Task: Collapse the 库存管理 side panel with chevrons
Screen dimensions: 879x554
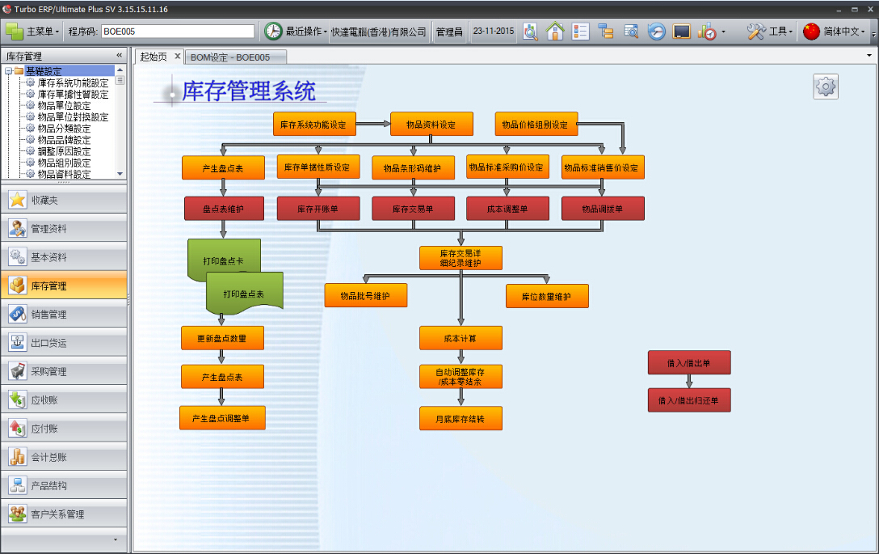Action: point(120,56)
